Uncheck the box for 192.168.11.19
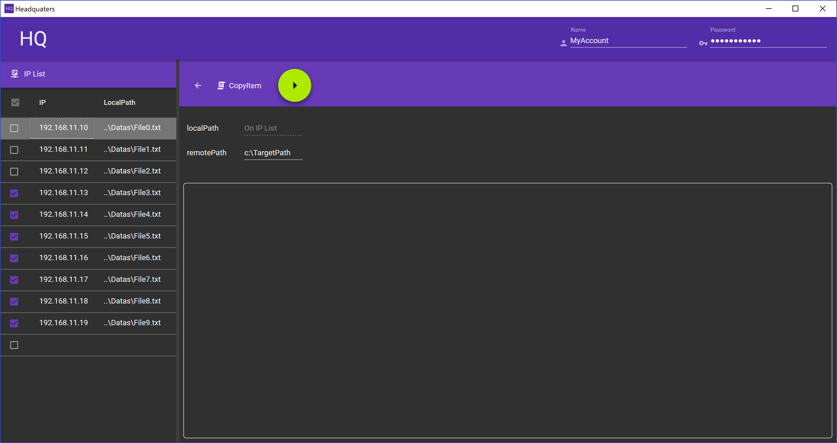The image size is (837, 443). coord(14,323)
